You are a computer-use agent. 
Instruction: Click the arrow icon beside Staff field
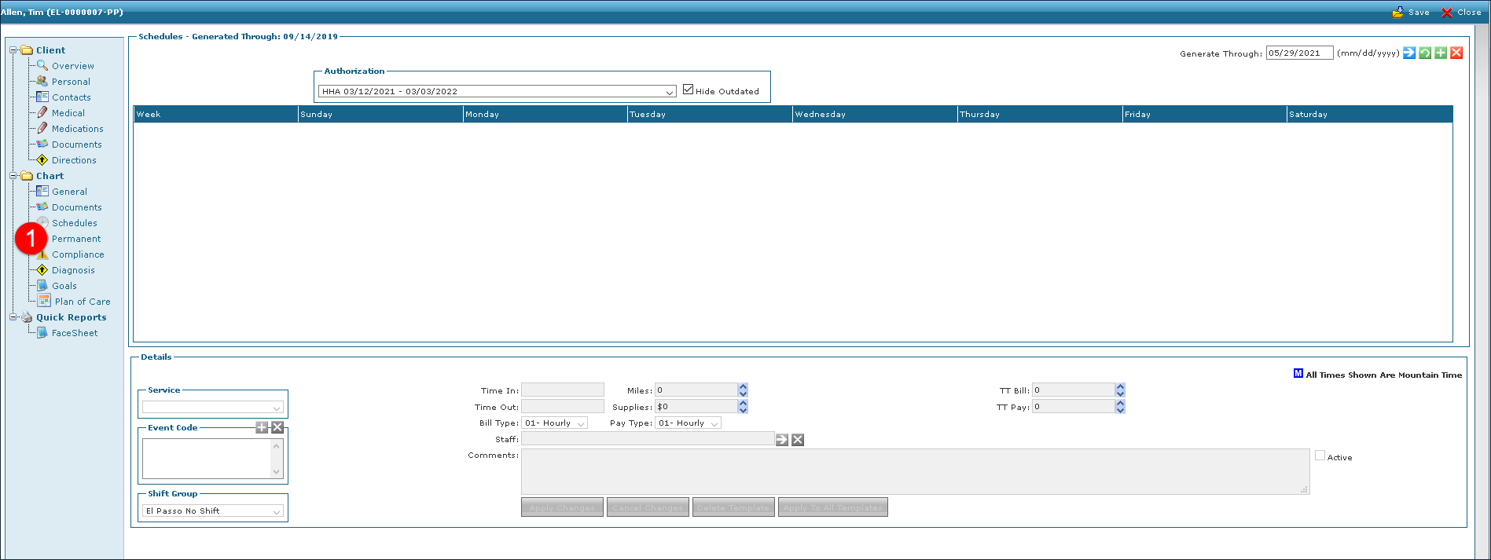(x=782, y=440)
